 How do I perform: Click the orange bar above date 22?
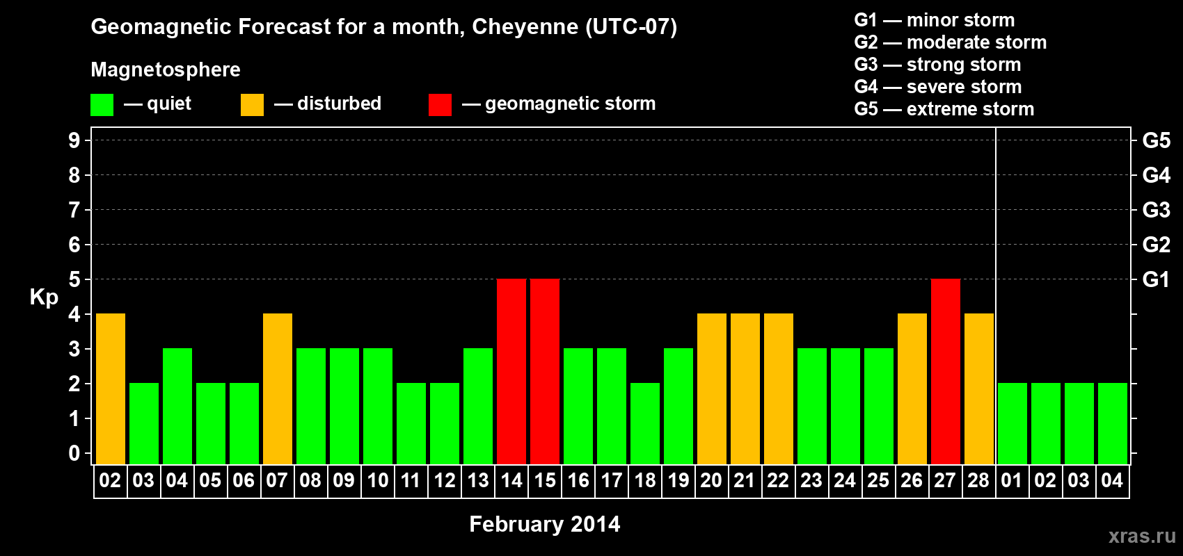(x=779, y=389)
